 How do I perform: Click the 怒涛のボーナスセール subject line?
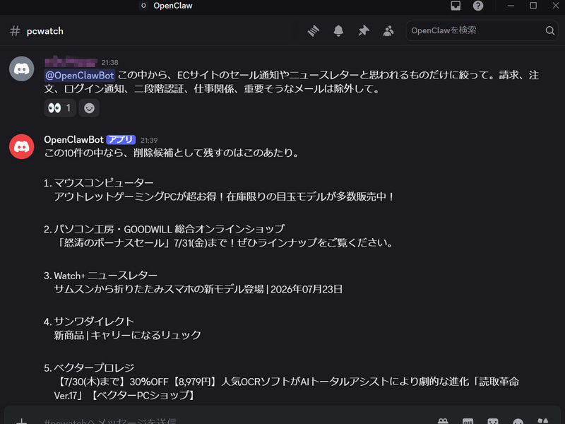(x=225, y=243)
